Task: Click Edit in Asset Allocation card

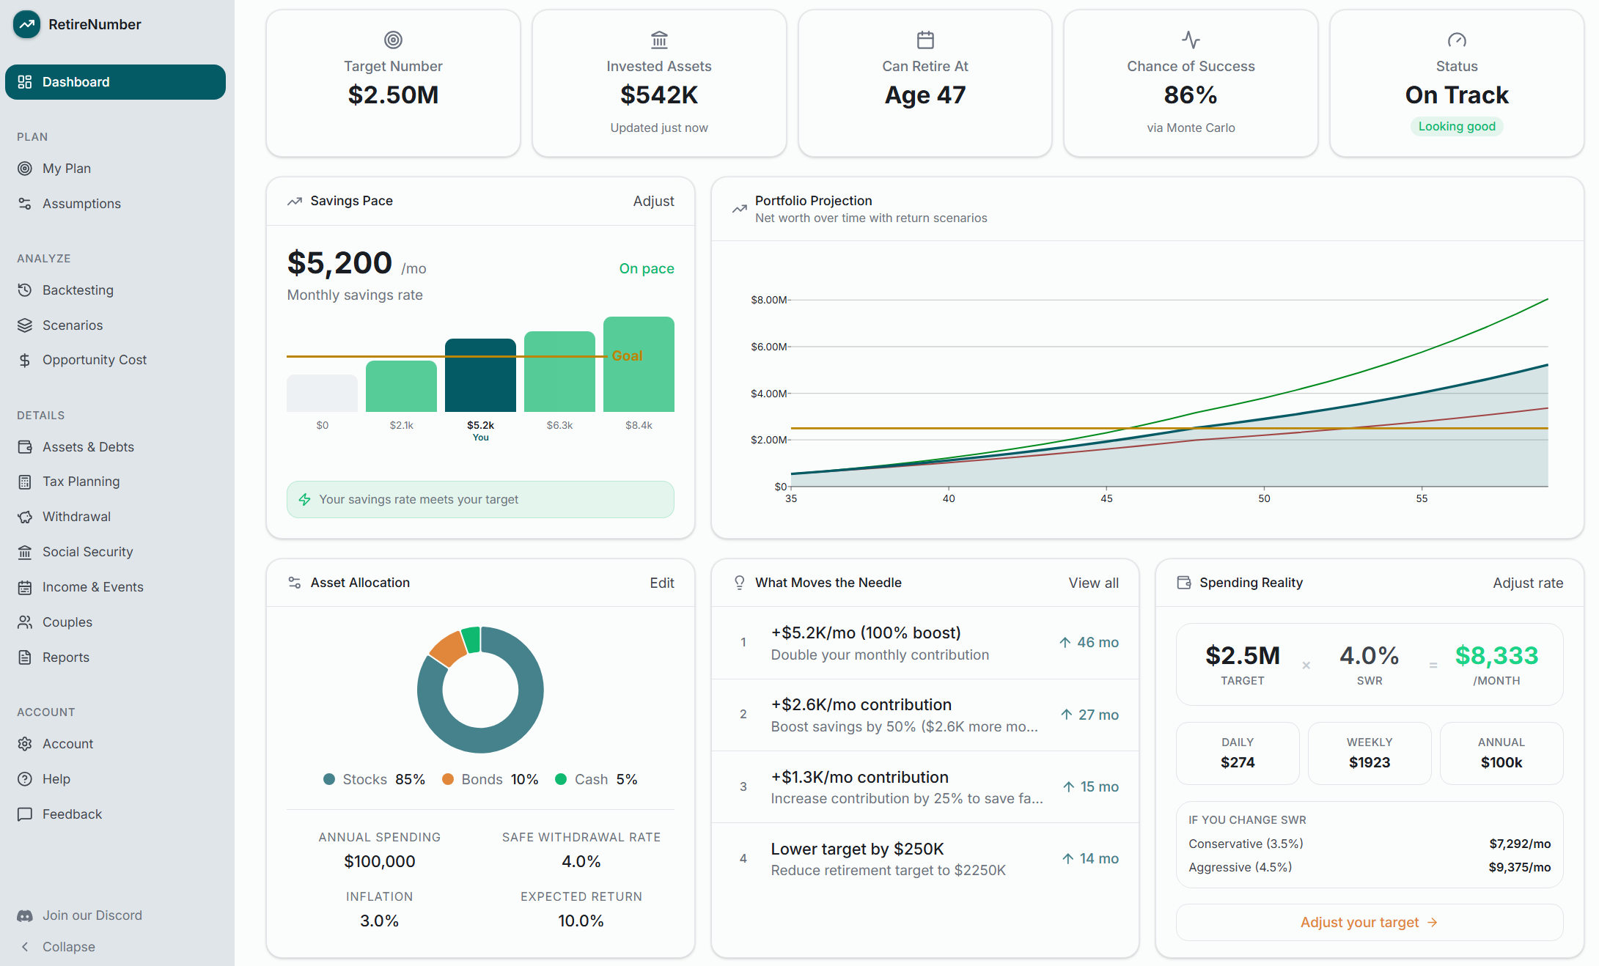Action: (661, 583)
